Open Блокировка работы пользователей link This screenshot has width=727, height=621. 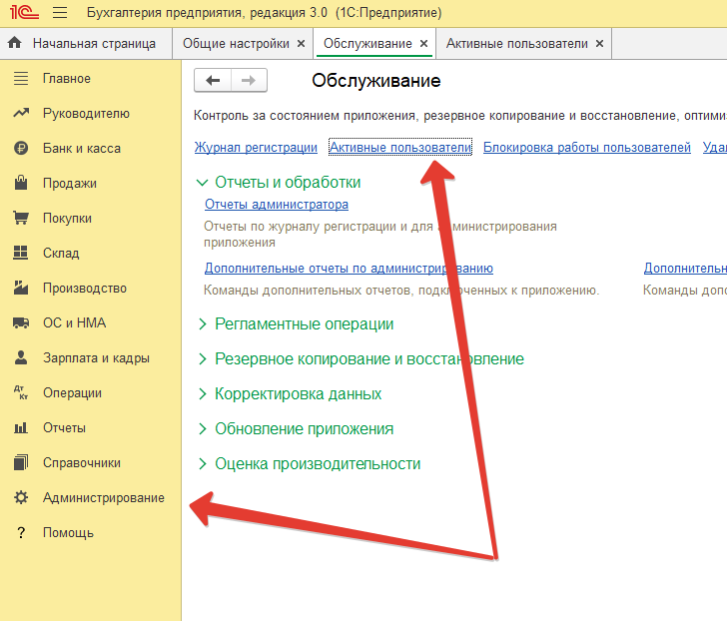pos(587,147)
